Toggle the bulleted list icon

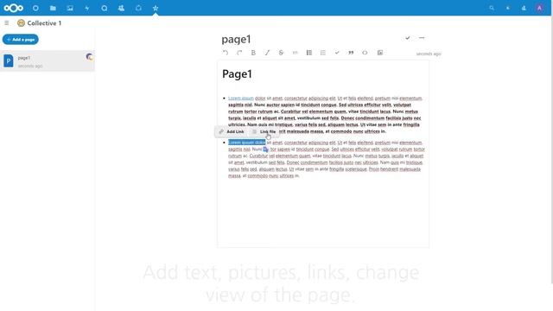tap(309, 53)
